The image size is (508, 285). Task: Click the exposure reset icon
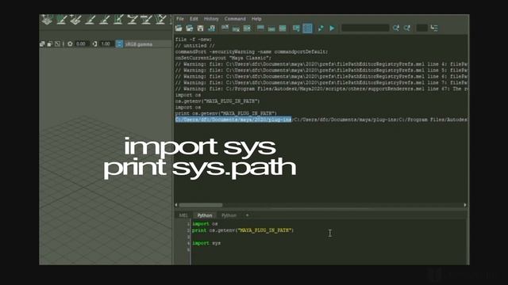point(70,44)
